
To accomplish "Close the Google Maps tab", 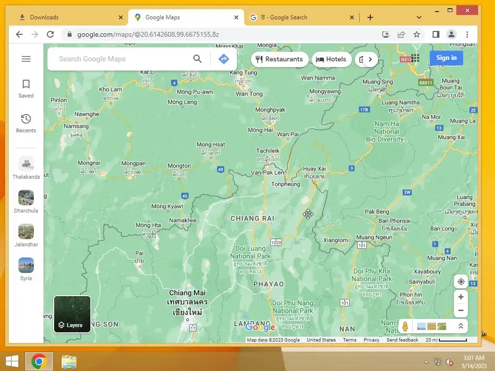I will pos(236,17).
